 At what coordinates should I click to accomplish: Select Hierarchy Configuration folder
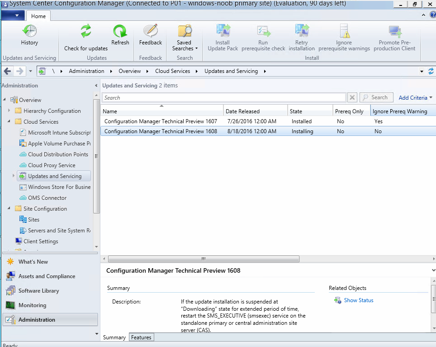pos(52,111)
